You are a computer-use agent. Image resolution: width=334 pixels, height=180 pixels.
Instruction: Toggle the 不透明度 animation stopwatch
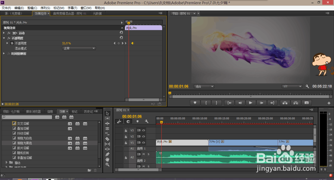coord(12,43)
